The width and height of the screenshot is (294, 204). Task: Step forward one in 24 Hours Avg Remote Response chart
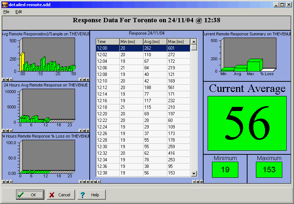pyautogui.click(x=80, y=130)
